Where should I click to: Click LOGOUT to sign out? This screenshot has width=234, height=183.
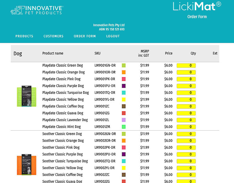pos(113,36)
